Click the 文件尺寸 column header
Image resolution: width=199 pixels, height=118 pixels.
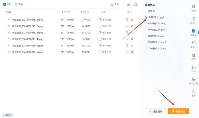coord(66,12)
